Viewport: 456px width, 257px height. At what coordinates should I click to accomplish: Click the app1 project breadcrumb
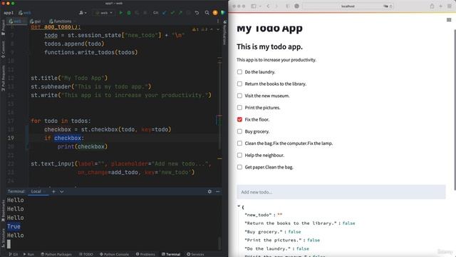coord(9,13)
